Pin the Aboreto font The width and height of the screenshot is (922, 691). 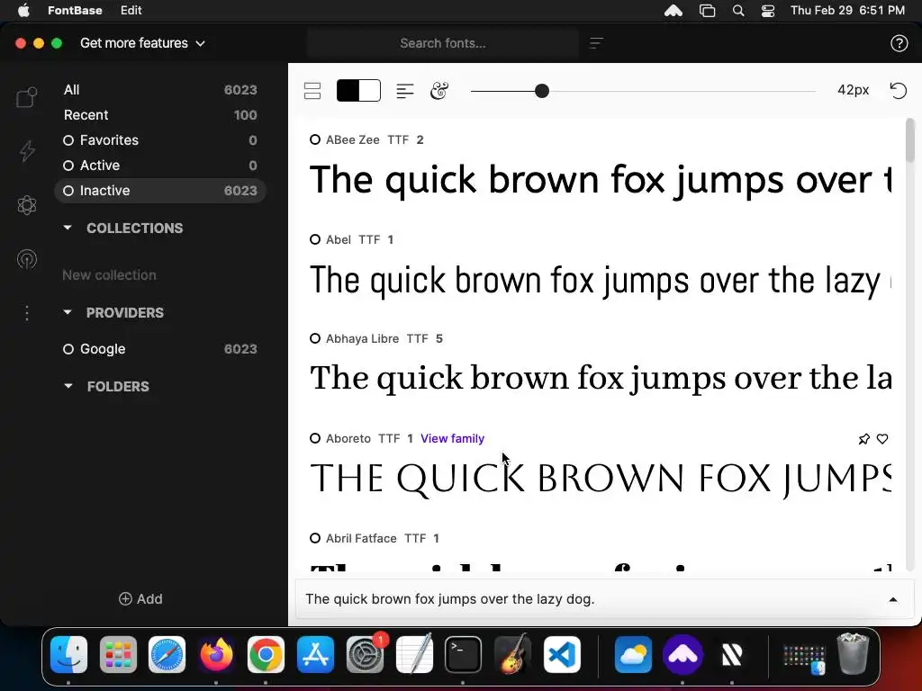[863, 439]
